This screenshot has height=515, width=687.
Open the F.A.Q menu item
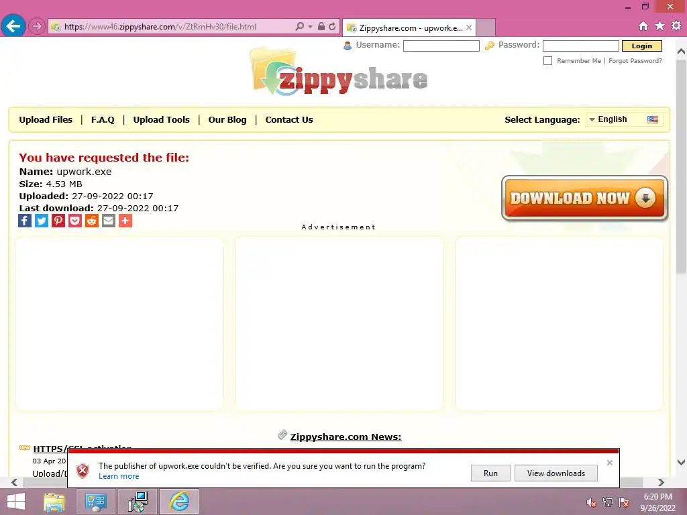(103, 119)
